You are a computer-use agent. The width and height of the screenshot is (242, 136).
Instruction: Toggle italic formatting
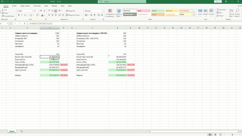tap(22, 15)
